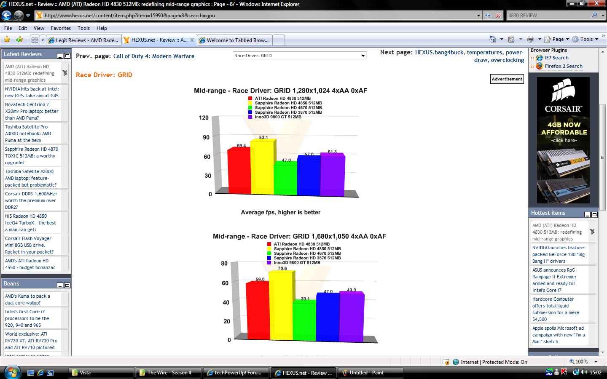This screenshot has width=607, height=379.
Task: Click the IE7 Search plugin link
Action: click(556, 58)
